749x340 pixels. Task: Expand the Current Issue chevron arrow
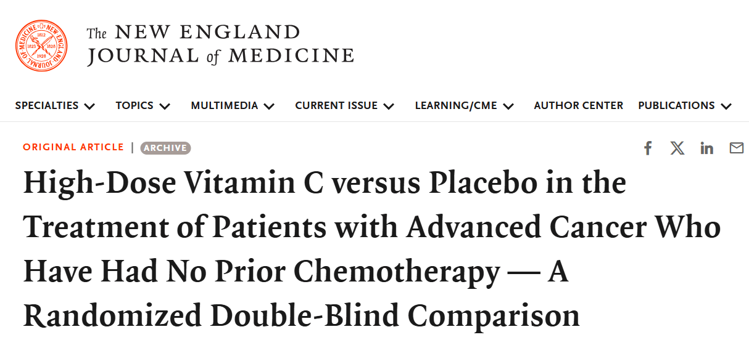pyautogui.click(x=389, y=106)
